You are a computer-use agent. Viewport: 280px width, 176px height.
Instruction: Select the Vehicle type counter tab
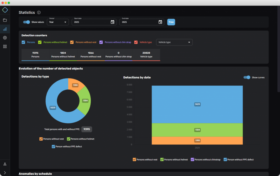146,55
